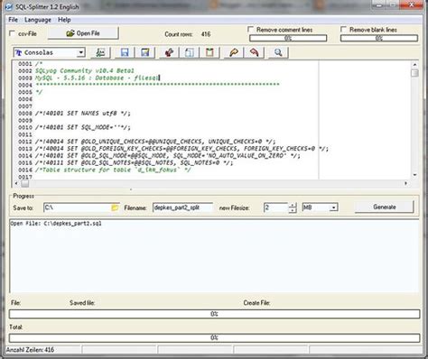The height and width of the screenshot is (359, 428).
Task: Click code line 0015 'SET @OLD_SQL_NOTES'
Action: 134,162
